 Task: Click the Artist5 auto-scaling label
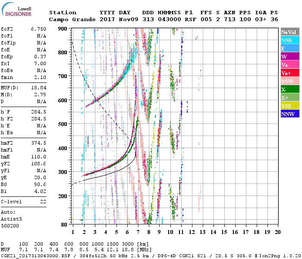click(x=11, y=219)
